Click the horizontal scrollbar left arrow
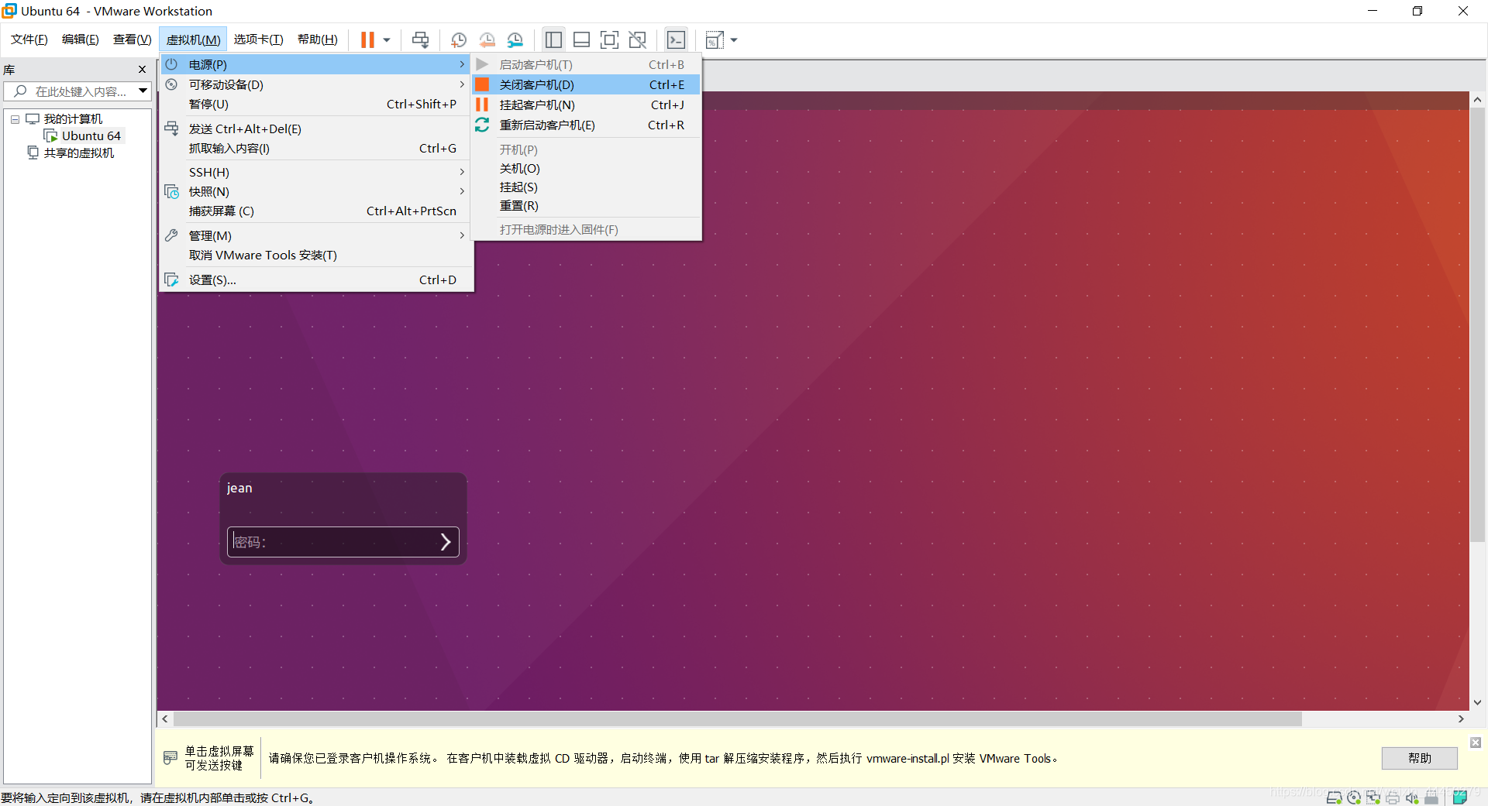The height and width of the screenshot is (806, 1488). [165, 719]
